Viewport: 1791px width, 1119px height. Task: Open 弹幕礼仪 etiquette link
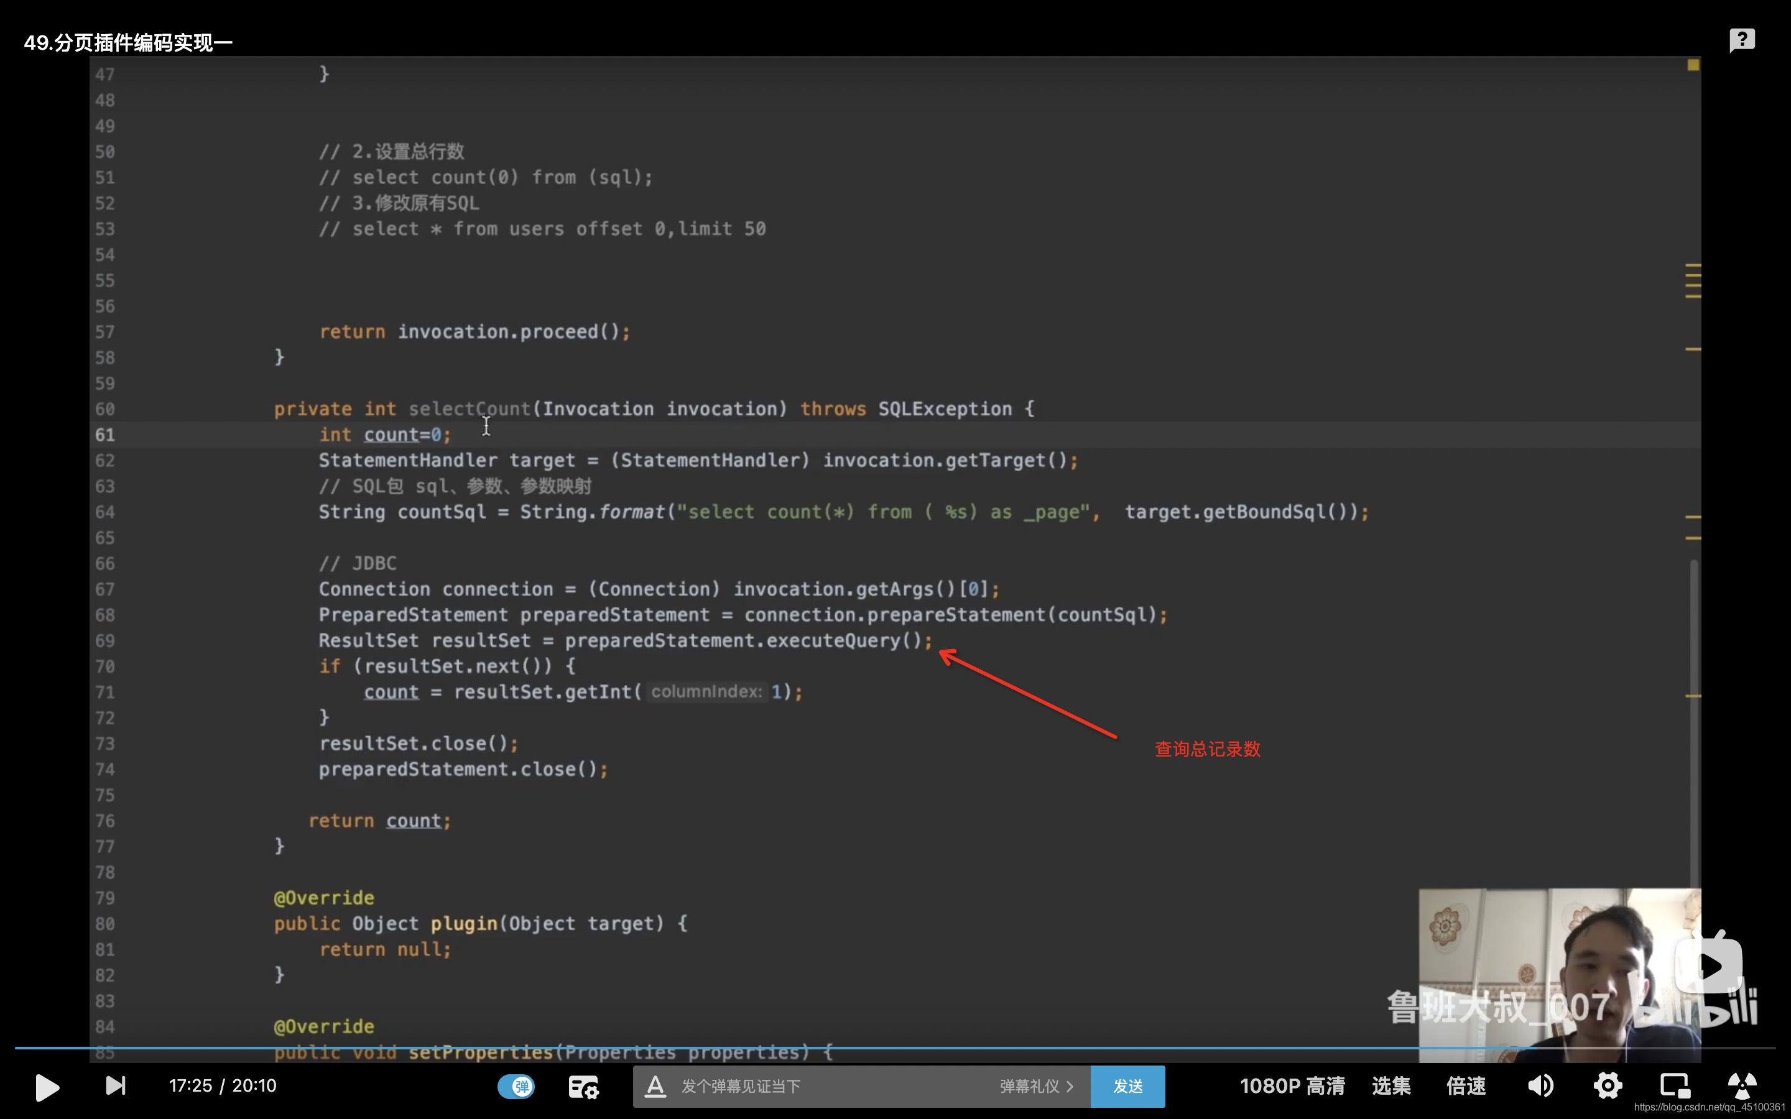click(1036, 1087)
